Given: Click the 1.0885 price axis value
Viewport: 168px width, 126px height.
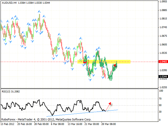Looking at the screenshot, I should (163, 10).
